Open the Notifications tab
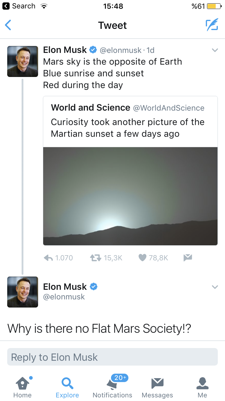The image size is (225, 401). pos(112,387)
